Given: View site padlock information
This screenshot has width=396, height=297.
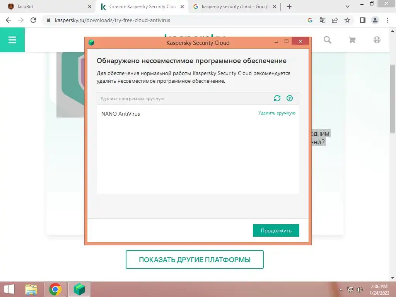Looking at the screenshot, I should click(x=49, y=20).
